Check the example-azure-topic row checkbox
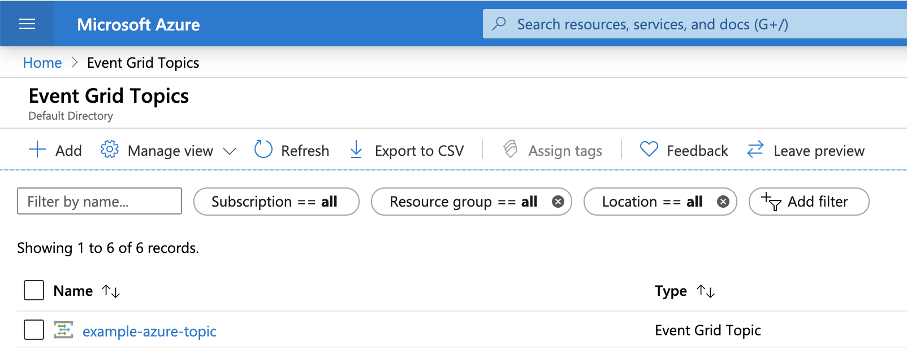The image size is (907, 350). coord(34,330)
